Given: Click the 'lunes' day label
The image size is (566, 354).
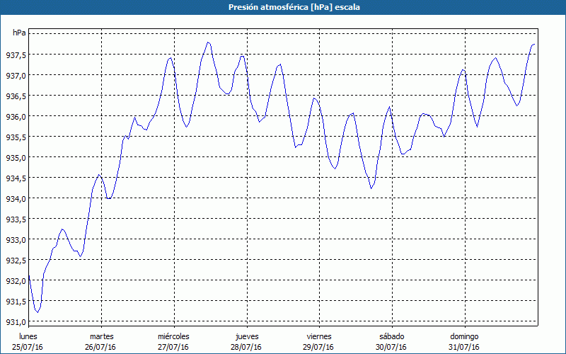Looking at the screenshot, I should tap(28, 336).
